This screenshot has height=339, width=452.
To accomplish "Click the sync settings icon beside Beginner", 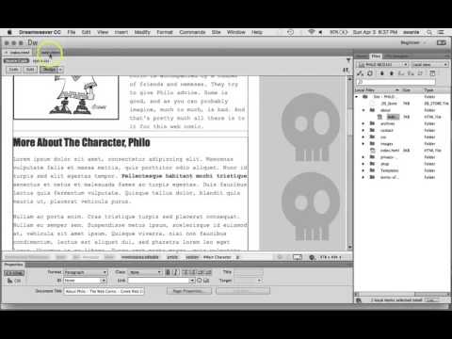I will pyautogui.click(x=442, y=42).
